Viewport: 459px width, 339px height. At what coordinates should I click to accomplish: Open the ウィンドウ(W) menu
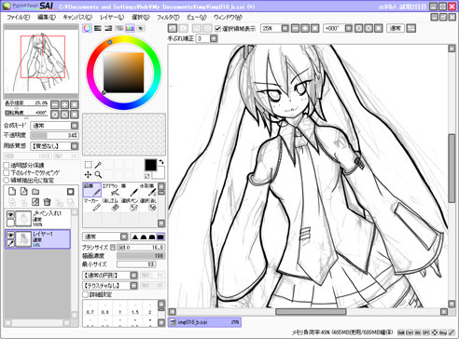coord(228,18)
